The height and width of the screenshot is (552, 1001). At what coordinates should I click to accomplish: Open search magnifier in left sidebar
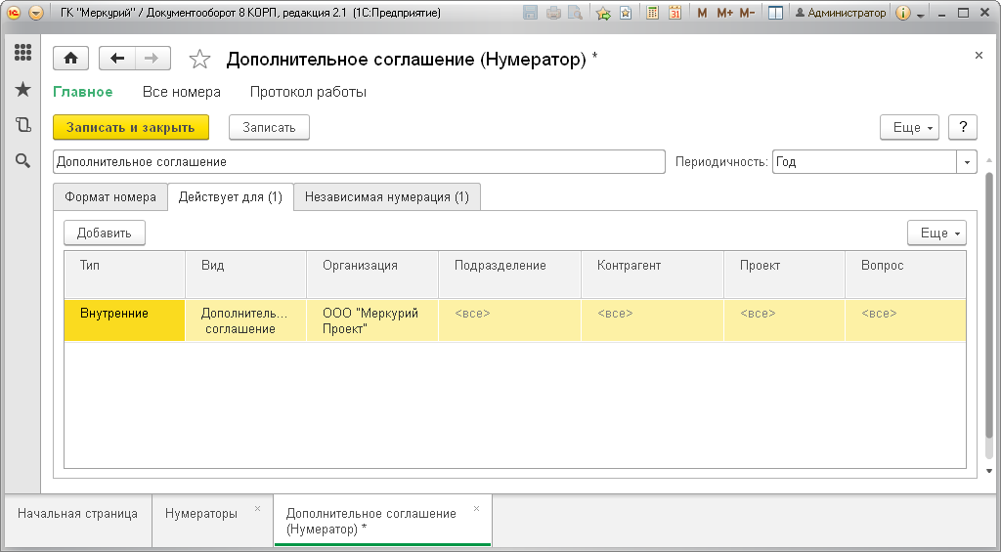pos(23,161)
